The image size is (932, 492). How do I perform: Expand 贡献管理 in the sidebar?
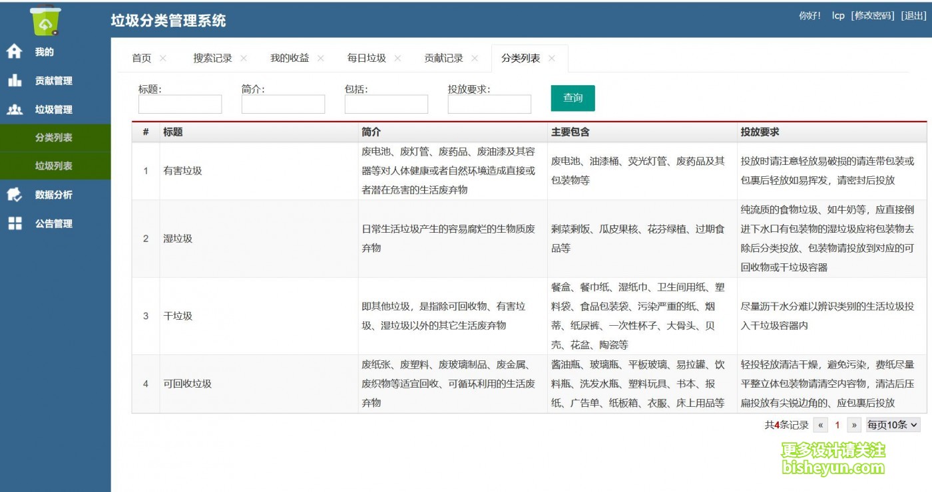[55, 80]
